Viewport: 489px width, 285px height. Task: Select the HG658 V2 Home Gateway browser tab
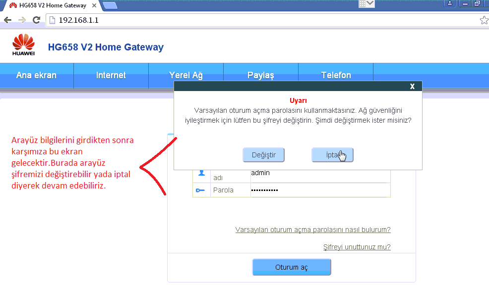(52, 5)
